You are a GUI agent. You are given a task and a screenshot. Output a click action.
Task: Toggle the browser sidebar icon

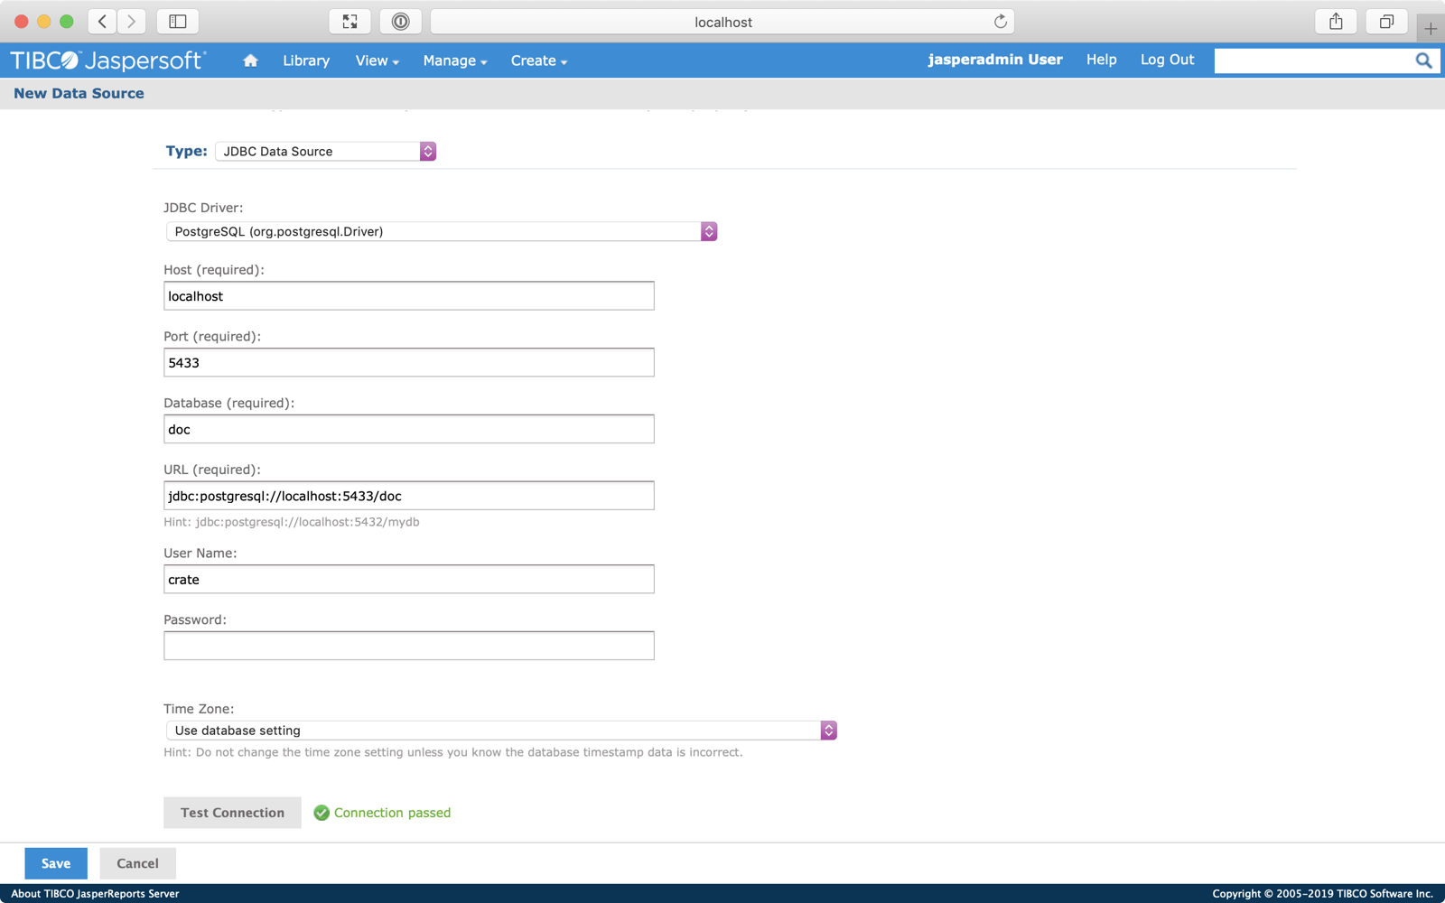[x=178, y=22]
